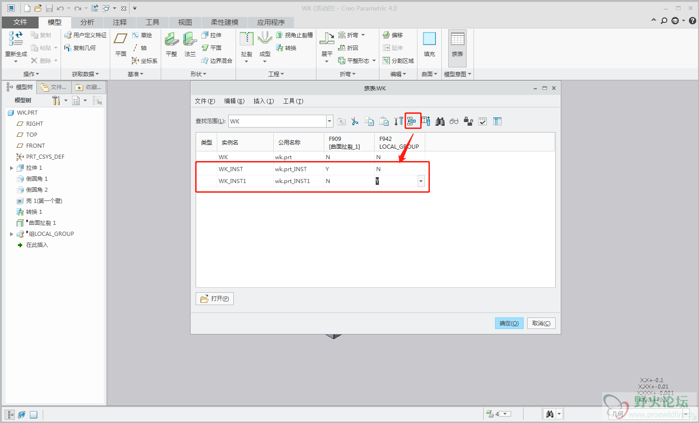Click the 确定(O) button

[x=509, y=323]
